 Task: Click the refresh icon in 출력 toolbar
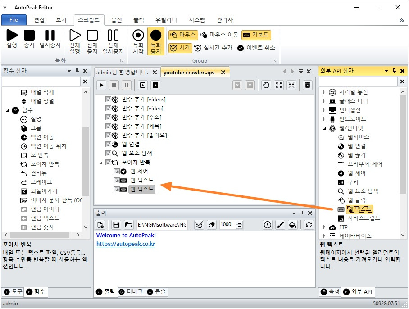pos(309,224)
